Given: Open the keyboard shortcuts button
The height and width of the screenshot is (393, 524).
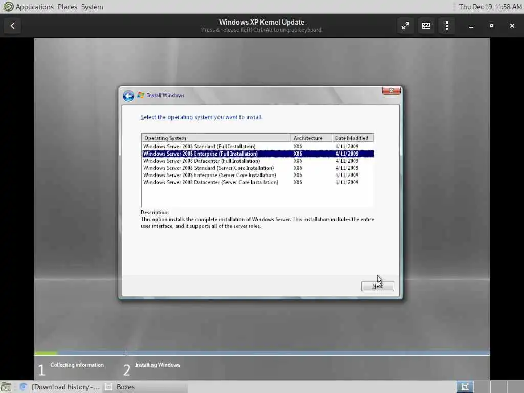Looking at the screenshot, I should pos(426,26).
